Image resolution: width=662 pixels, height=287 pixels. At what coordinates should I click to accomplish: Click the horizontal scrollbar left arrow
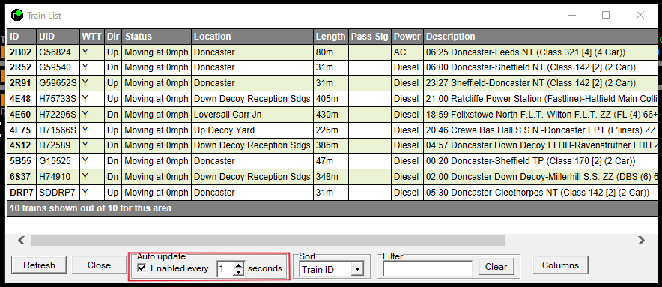(x=21, y=241)
